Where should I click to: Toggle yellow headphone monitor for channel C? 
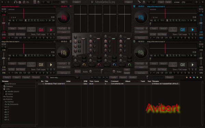(84, 65)
